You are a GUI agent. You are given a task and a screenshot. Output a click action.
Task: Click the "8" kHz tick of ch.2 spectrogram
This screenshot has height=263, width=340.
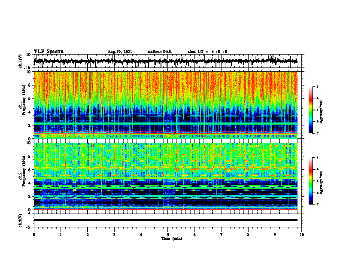click(30, 156)
